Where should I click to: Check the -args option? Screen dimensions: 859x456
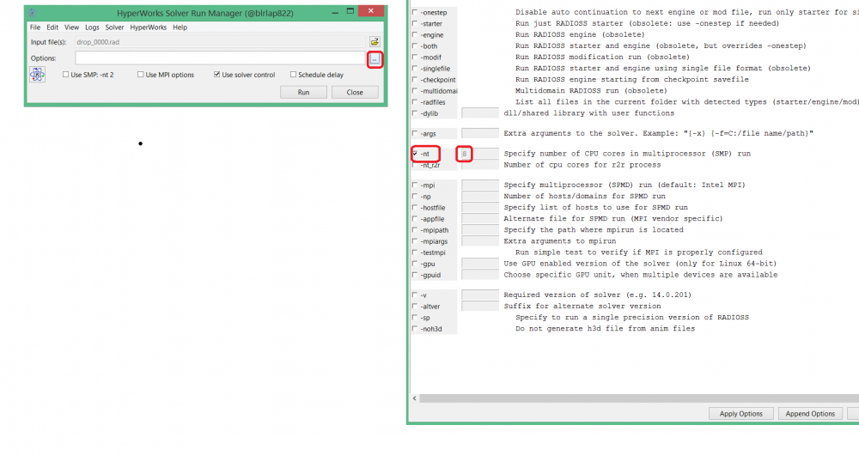point(415,133)
